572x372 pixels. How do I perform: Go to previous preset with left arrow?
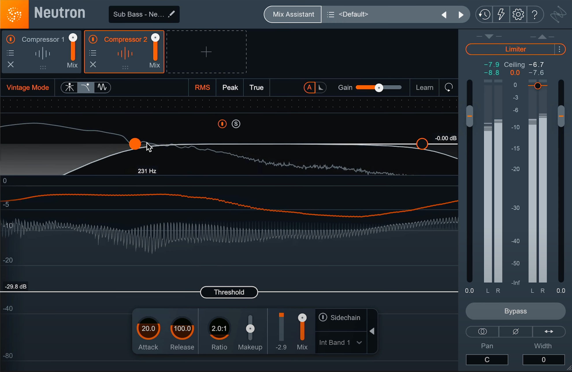(x=444, y=14)
